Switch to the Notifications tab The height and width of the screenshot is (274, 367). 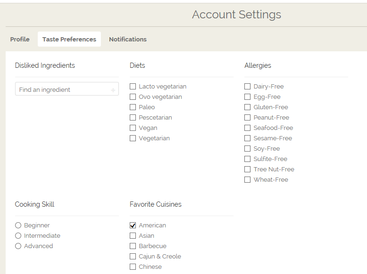(x=128, y=40)
